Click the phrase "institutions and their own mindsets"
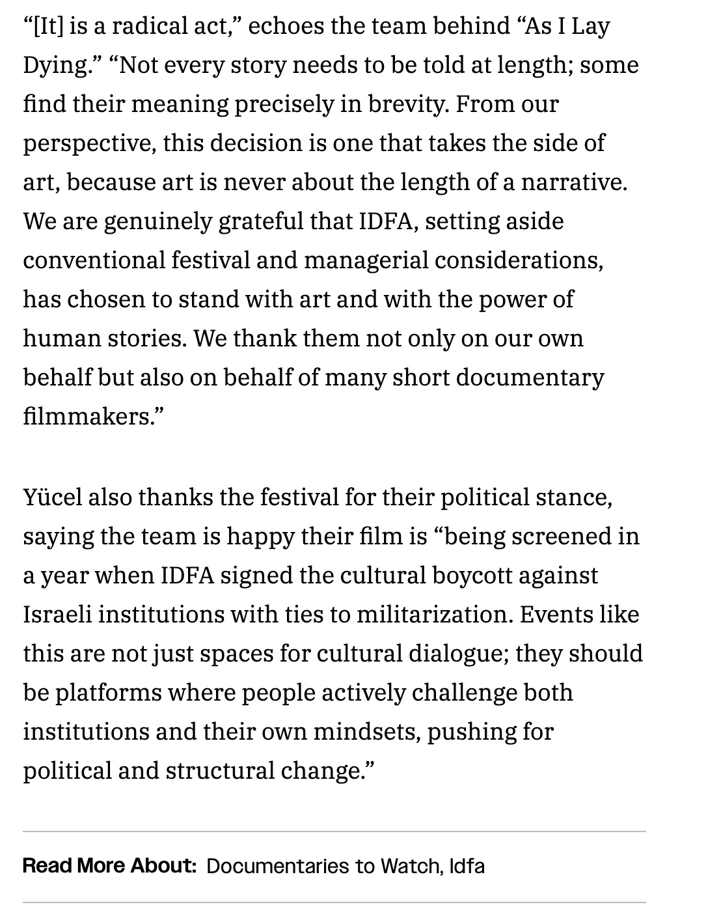This screenshot has width=721, height=922. coord(221,732)
